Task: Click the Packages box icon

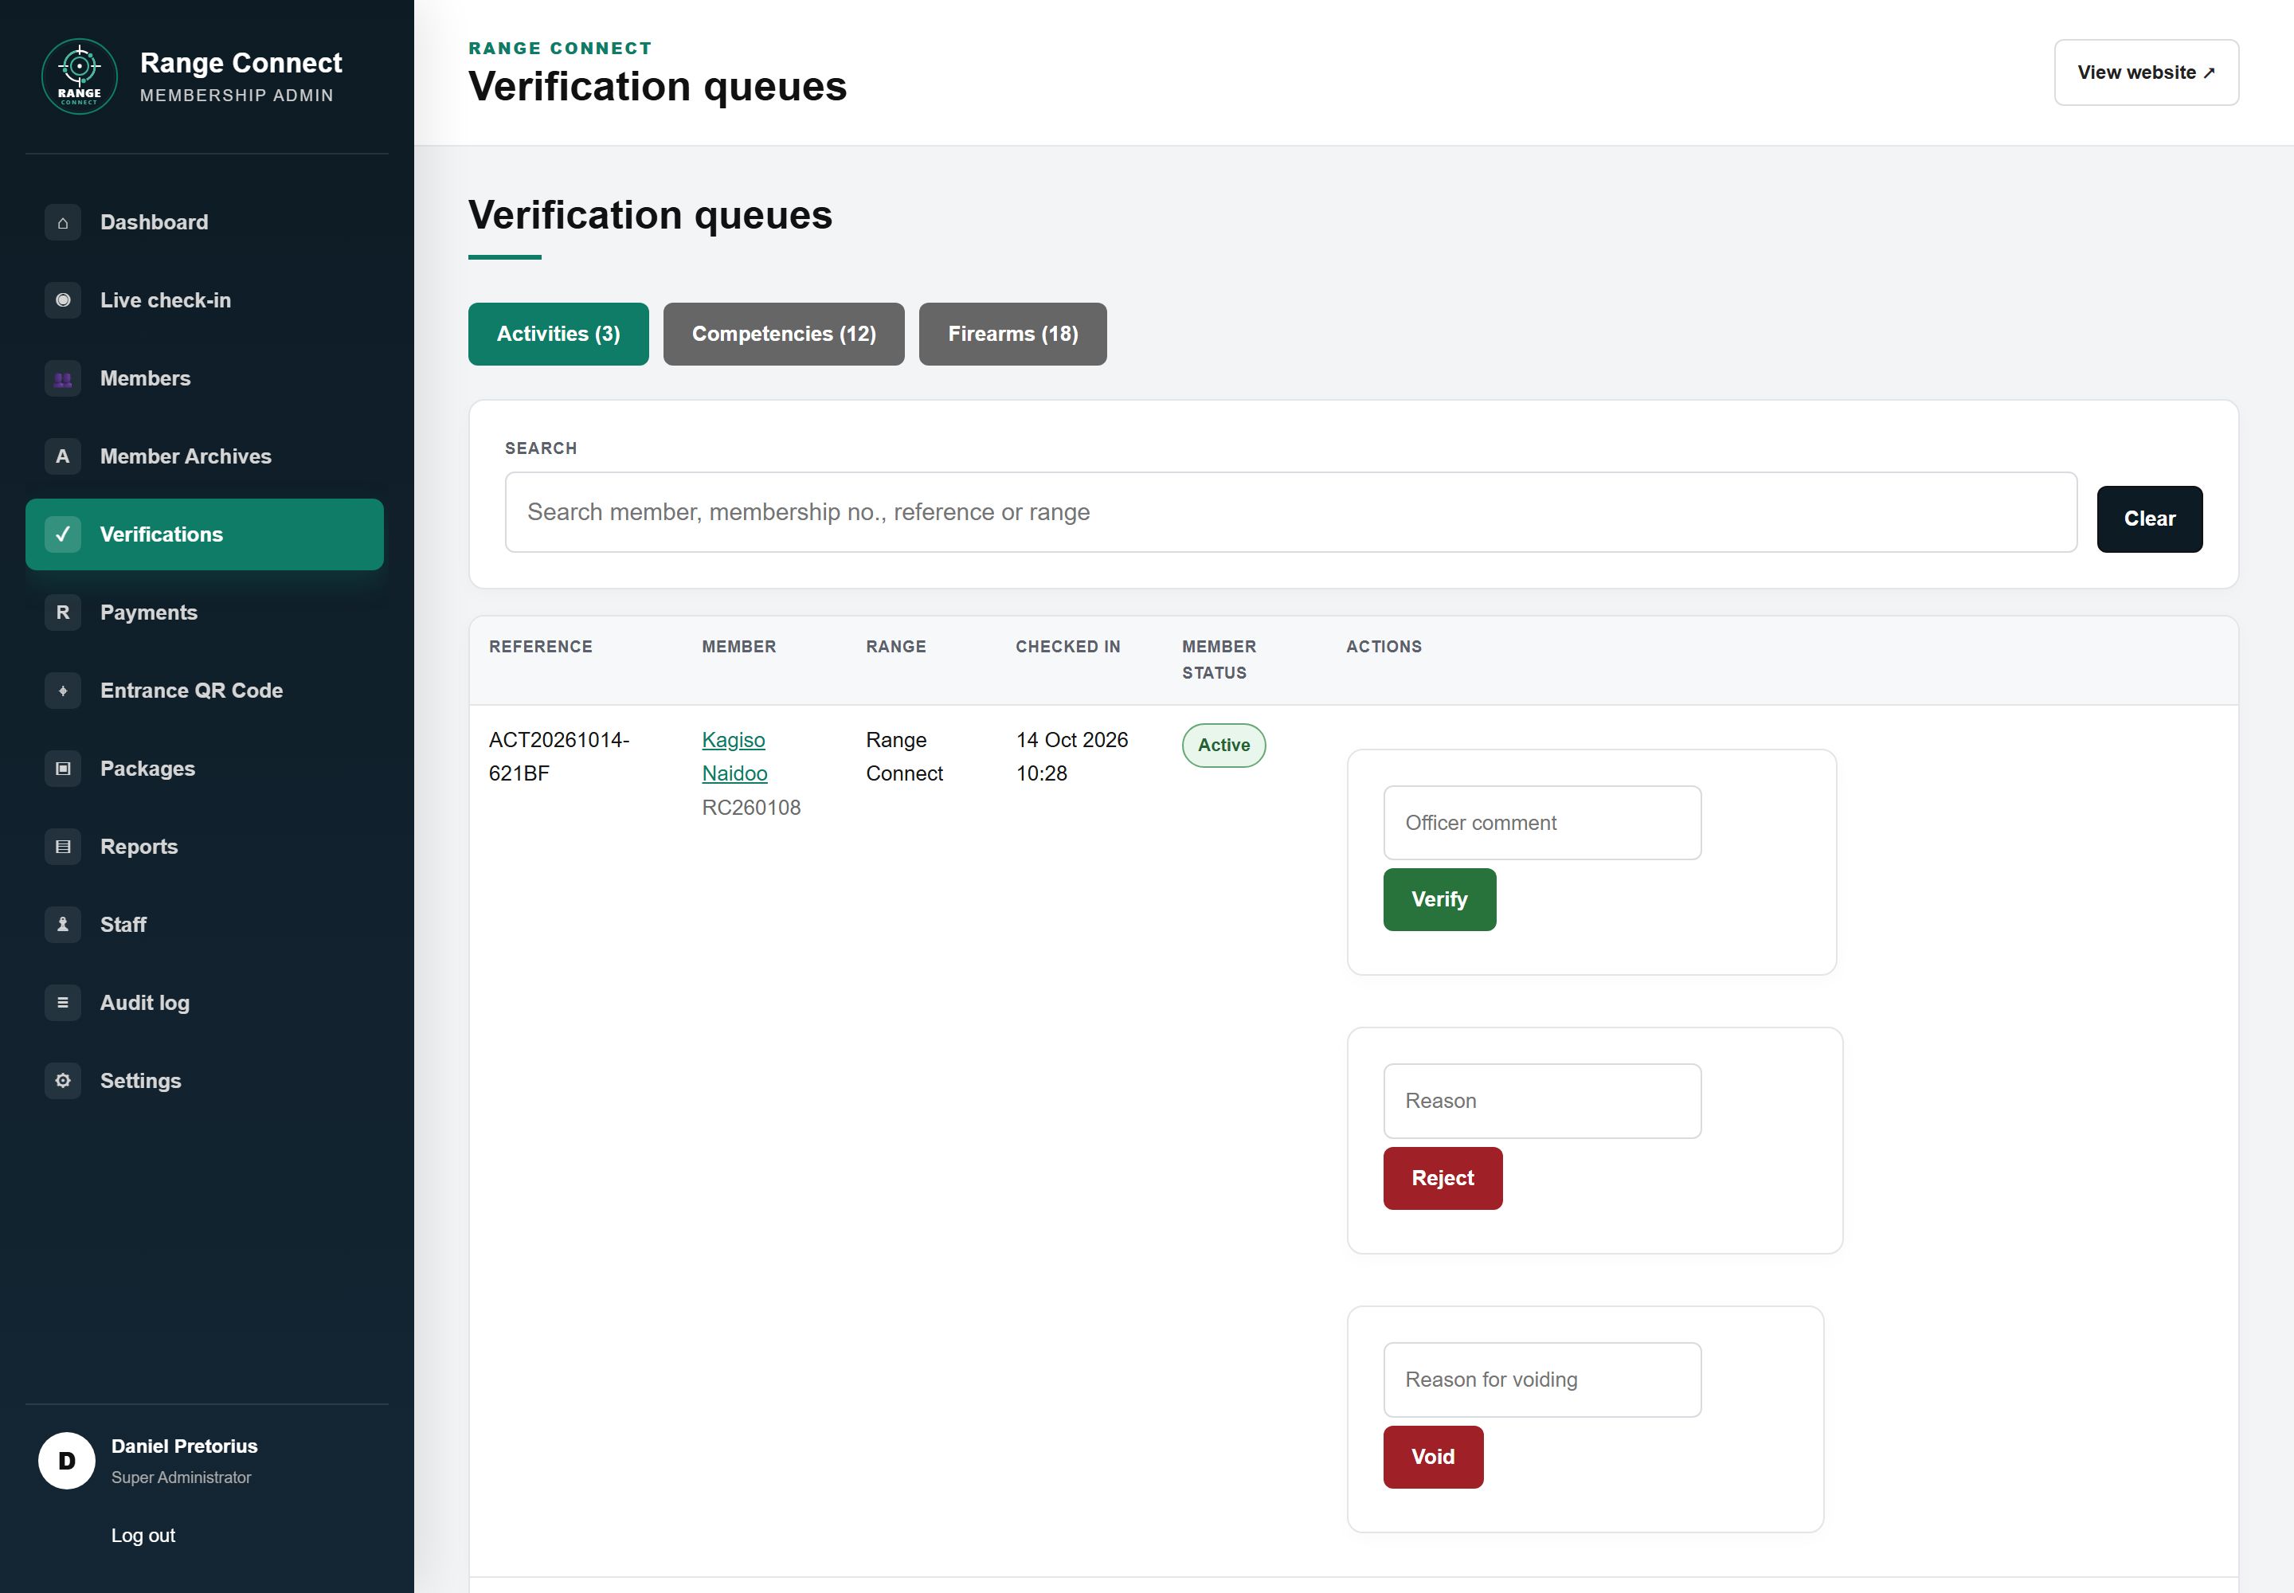Action: coord(63,768)
